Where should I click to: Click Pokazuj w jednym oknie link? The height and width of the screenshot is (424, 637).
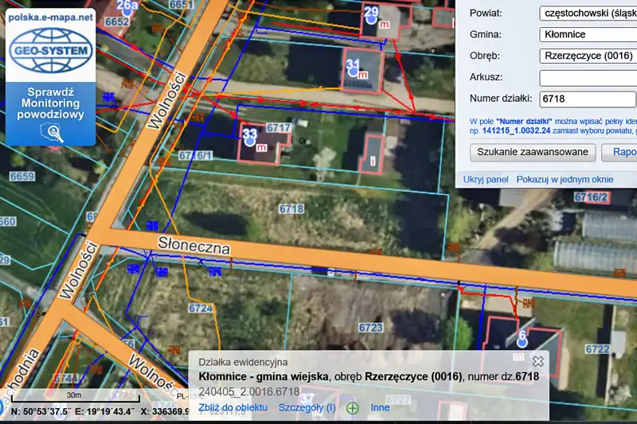click(565, 180)
